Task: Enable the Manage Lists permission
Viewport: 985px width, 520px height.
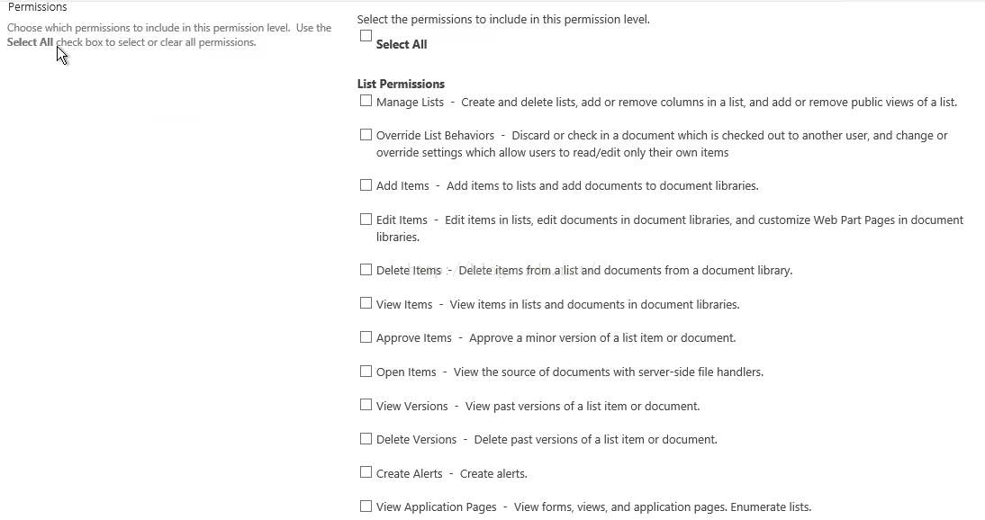Action: (366, 101)
